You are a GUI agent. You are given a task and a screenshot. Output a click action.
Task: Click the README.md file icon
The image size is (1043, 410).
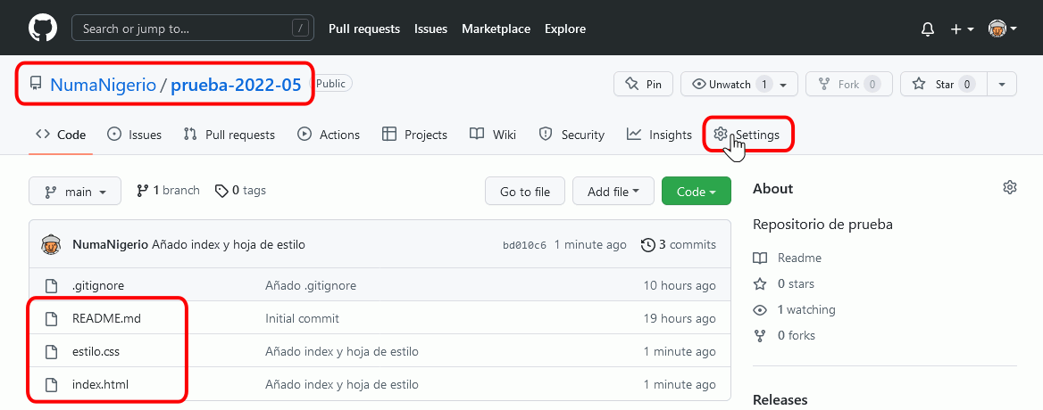[x=51, y=319]
